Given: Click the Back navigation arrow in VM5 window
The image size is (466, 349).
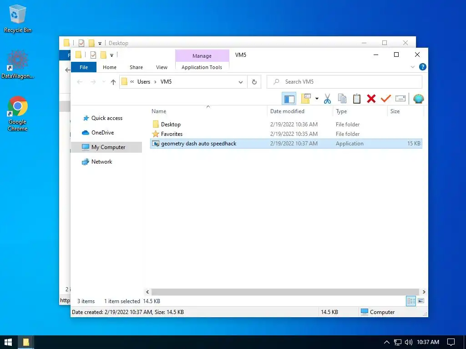Looking at the screenshot, I should 80,82.
